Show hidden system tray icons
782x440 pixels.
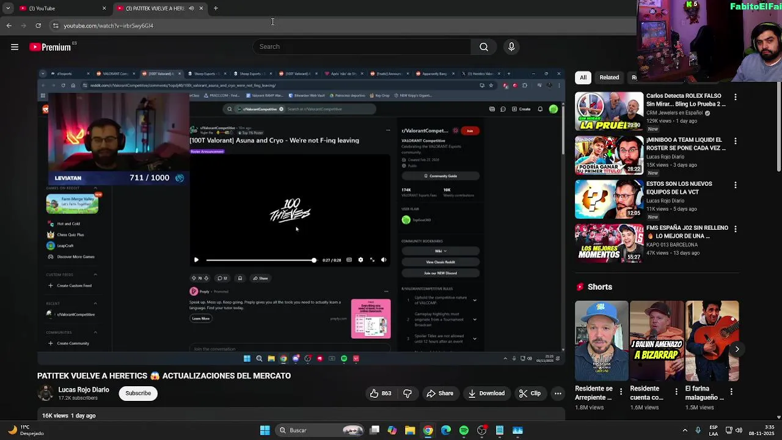point(684,430)
